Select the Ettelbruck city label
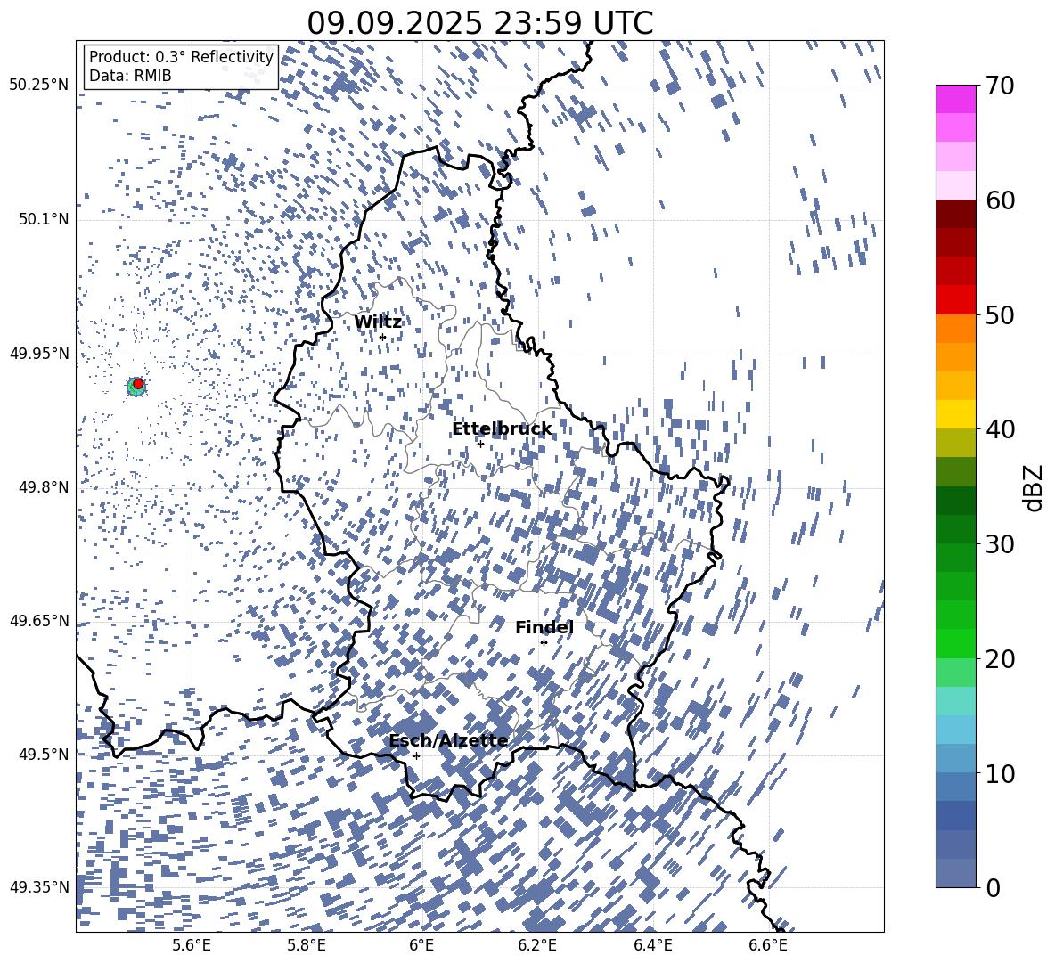 [502, 429]
